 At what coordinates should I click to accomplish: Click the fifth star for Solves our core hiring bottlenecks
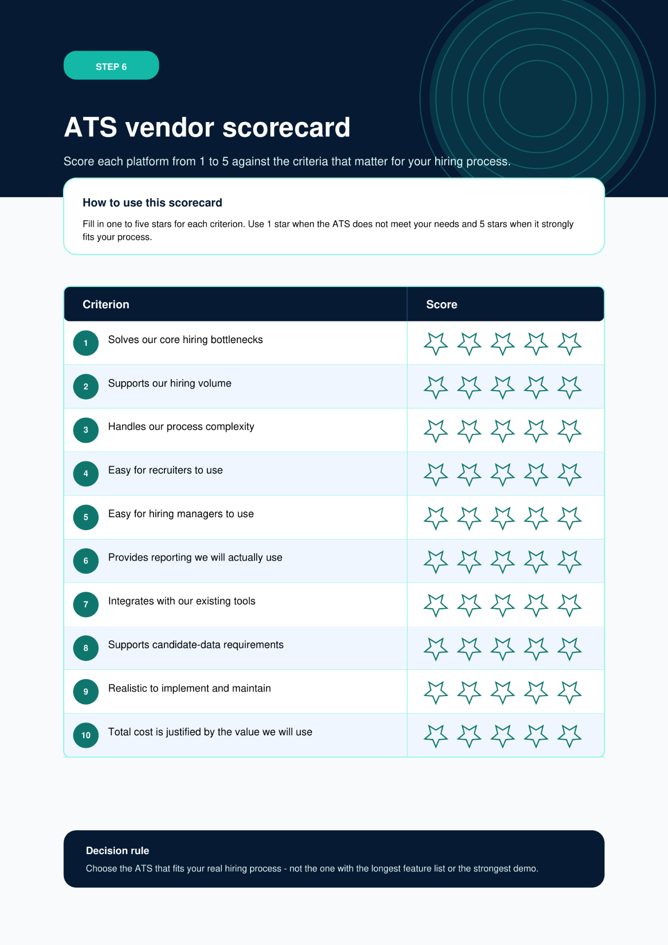570,344
